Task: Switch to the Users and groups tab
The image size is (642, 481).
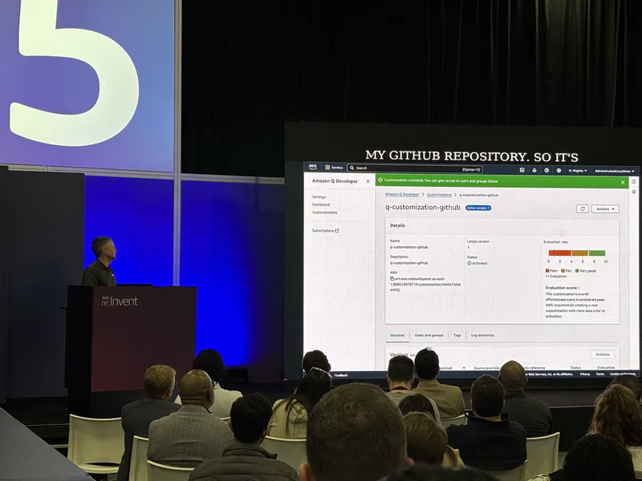Action: point(429,335)
